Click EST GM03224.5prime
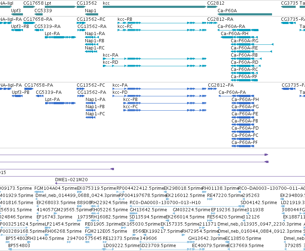Viewport: 305px width, 251px height. [x=192, y=210]
